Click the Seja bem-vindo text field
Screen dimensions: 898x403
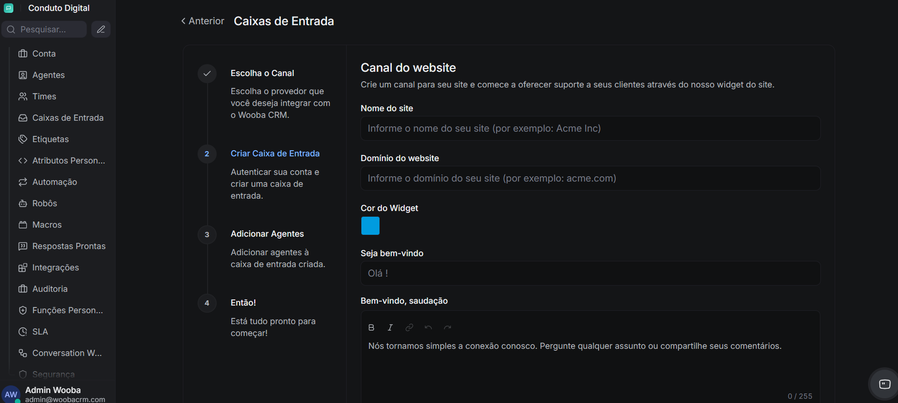point(590,273)
